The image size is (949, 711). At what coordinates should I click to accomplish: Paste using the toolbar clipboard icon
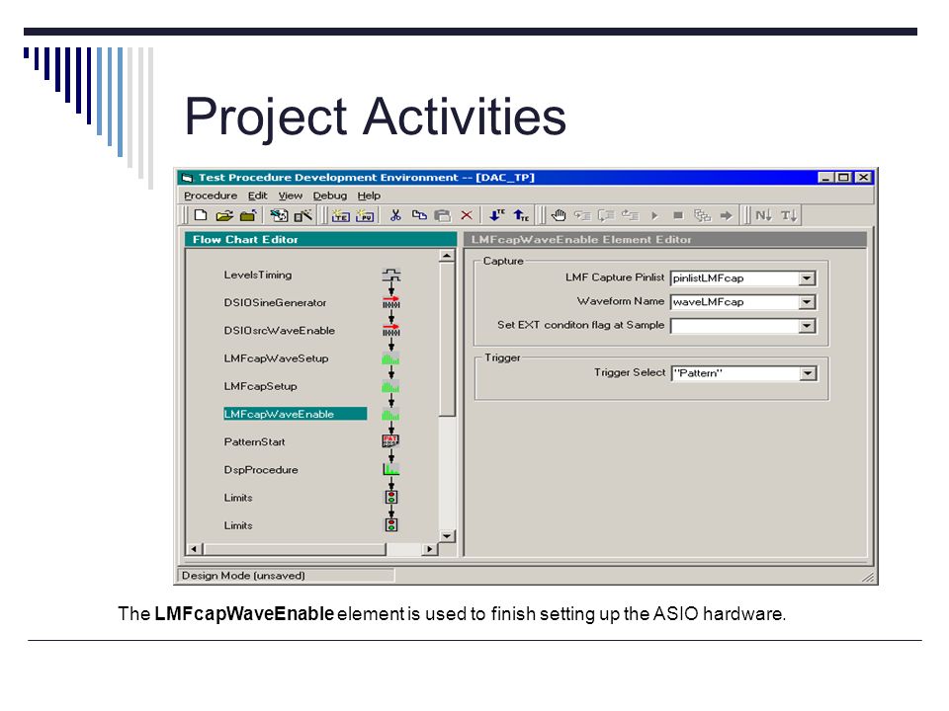(443, 215)
